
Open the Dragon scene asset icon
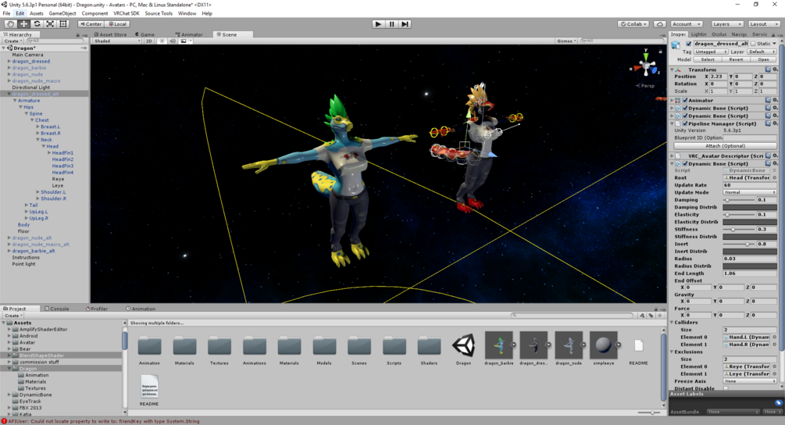click(464, 345)
